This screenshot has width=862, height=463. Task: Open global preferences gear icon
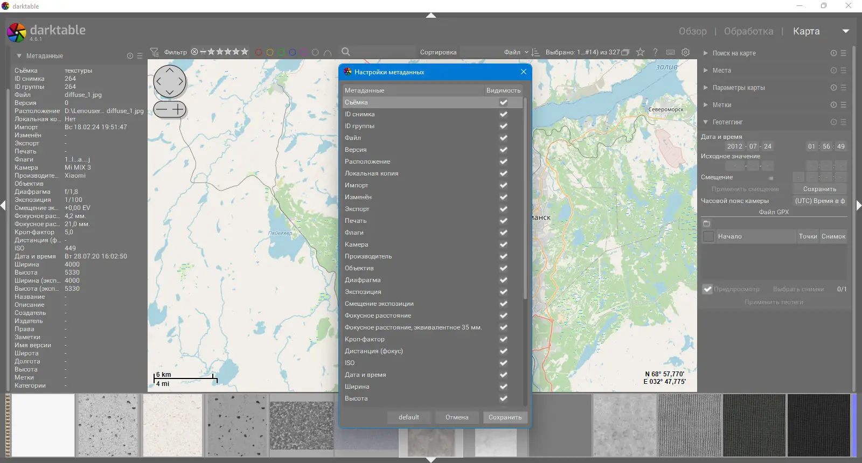tap(685, 52)
